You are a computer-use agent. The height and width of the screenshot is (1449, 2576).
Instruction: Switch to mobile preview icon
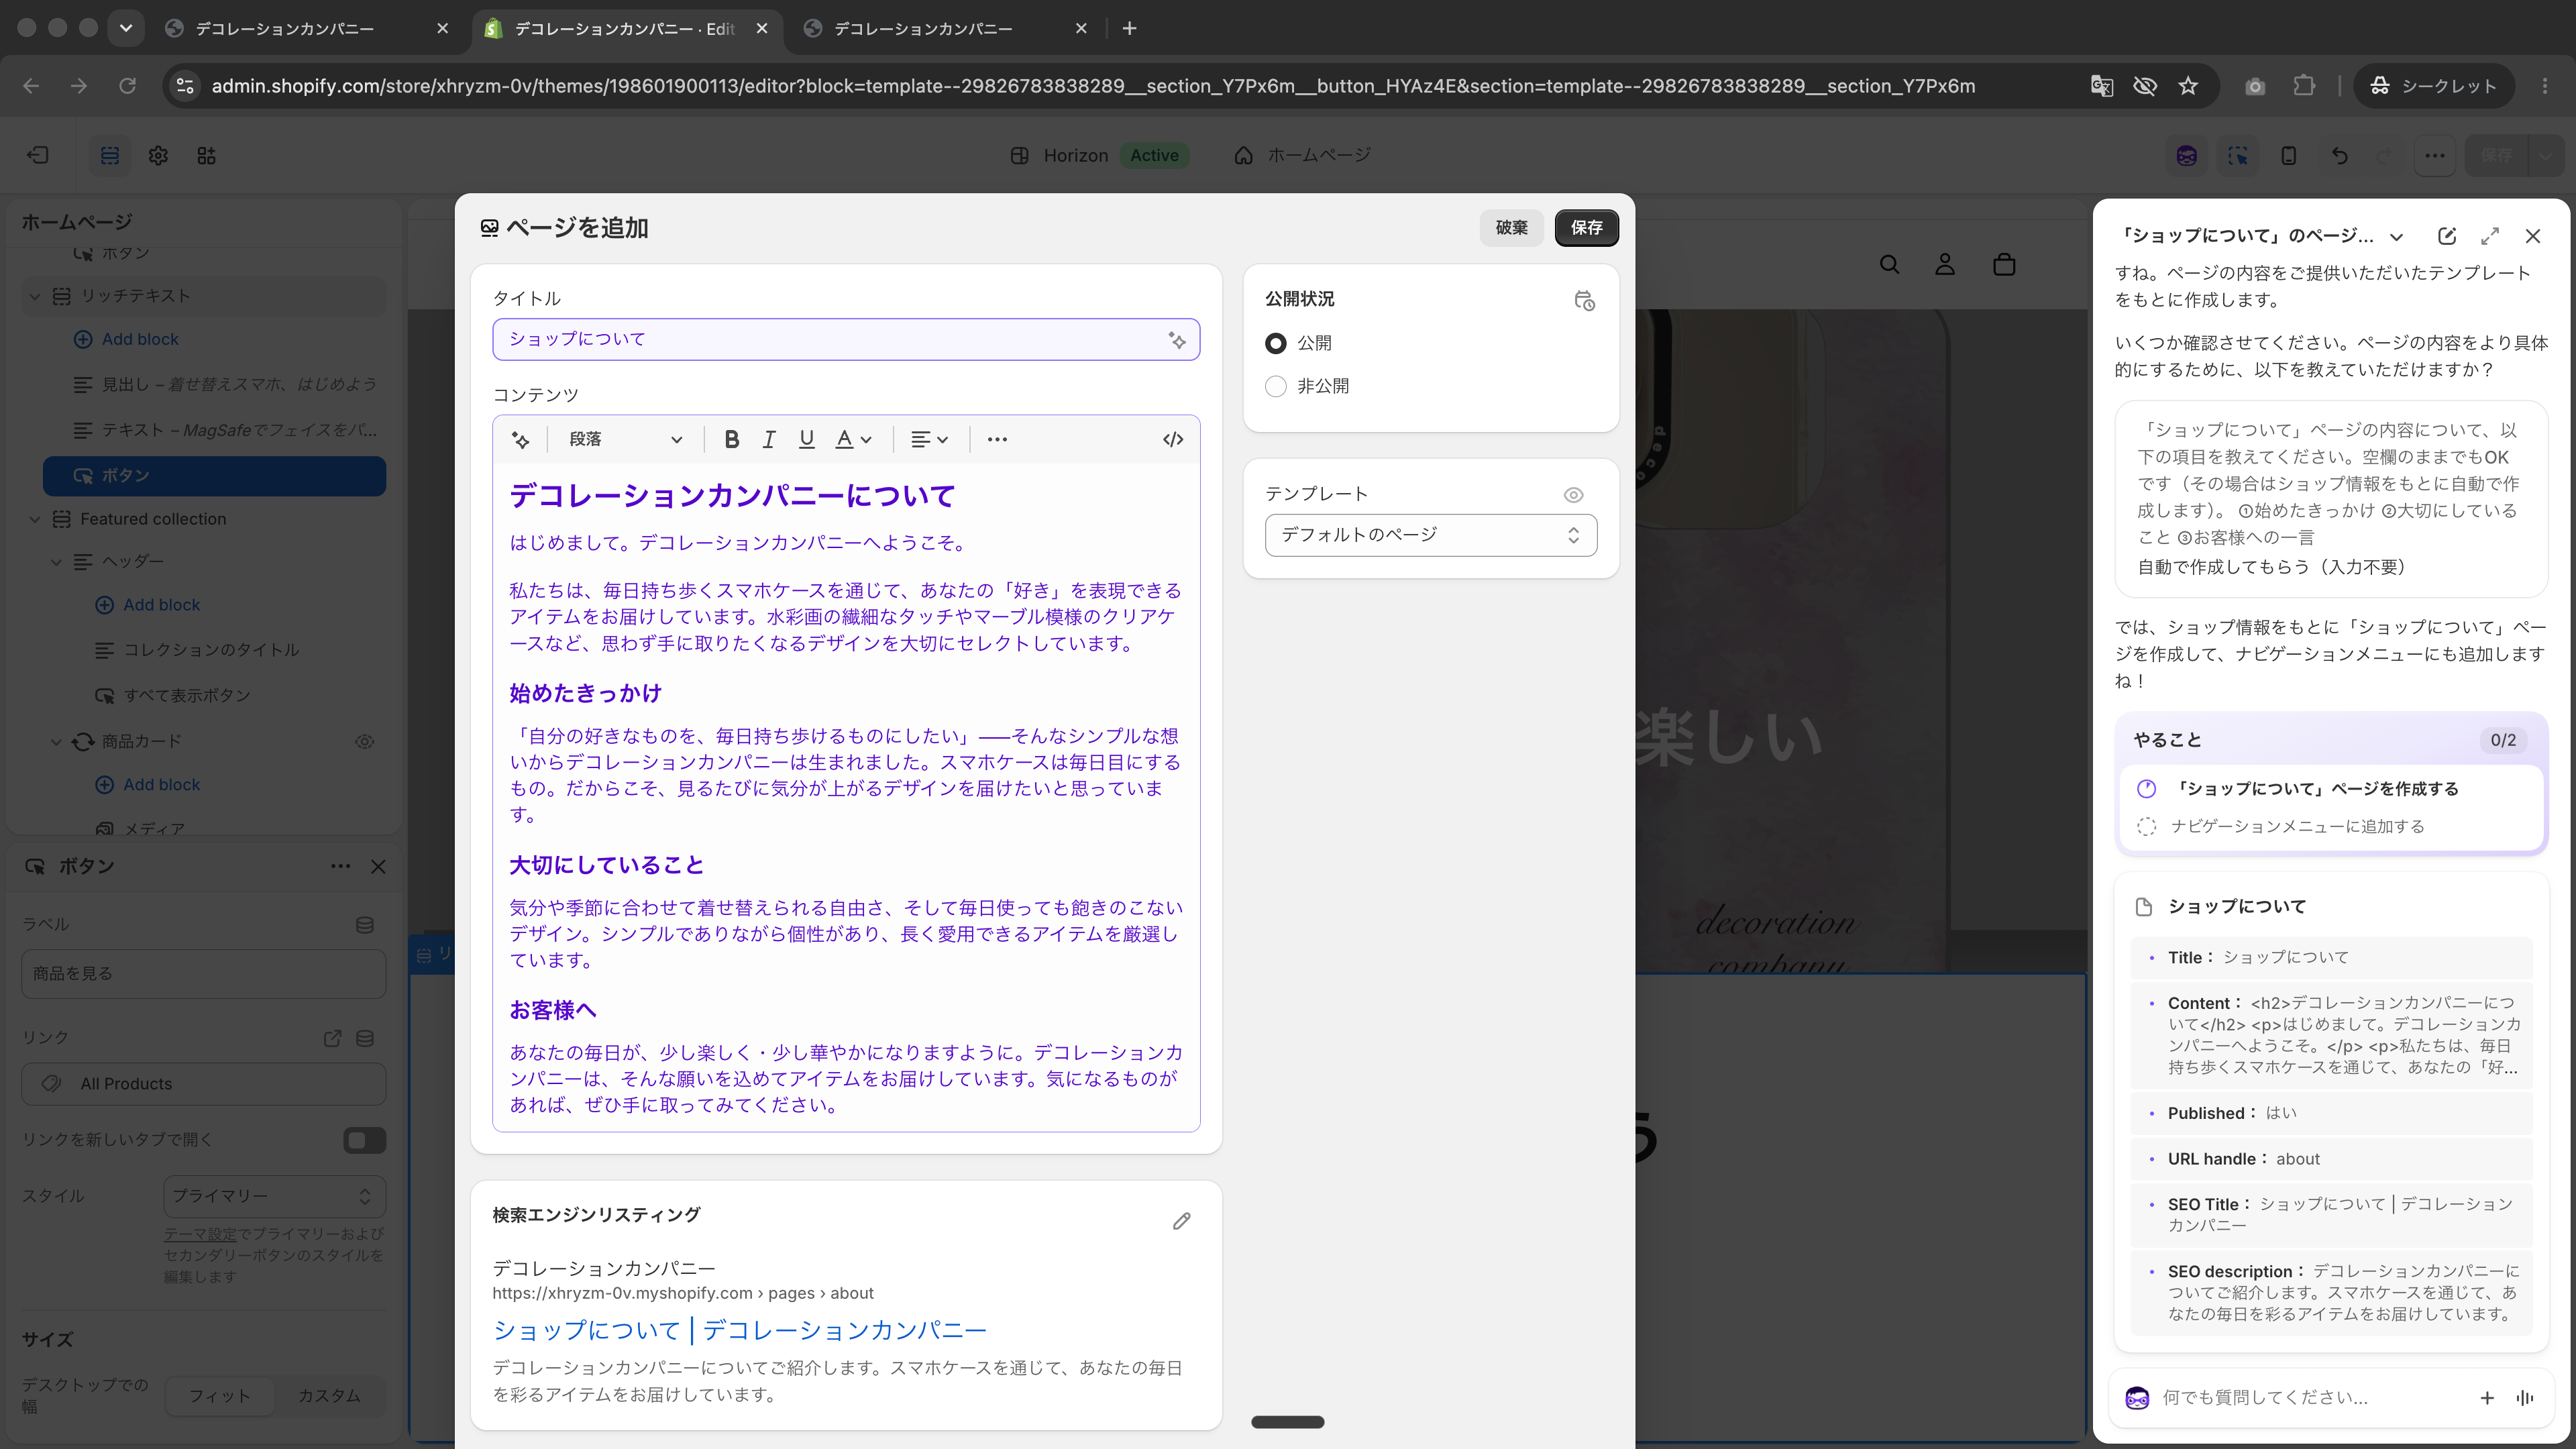(x=2288, y=155)
